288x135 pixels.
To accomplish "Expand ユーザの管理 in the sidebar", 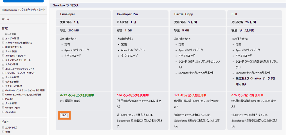I will coord(3,38).
